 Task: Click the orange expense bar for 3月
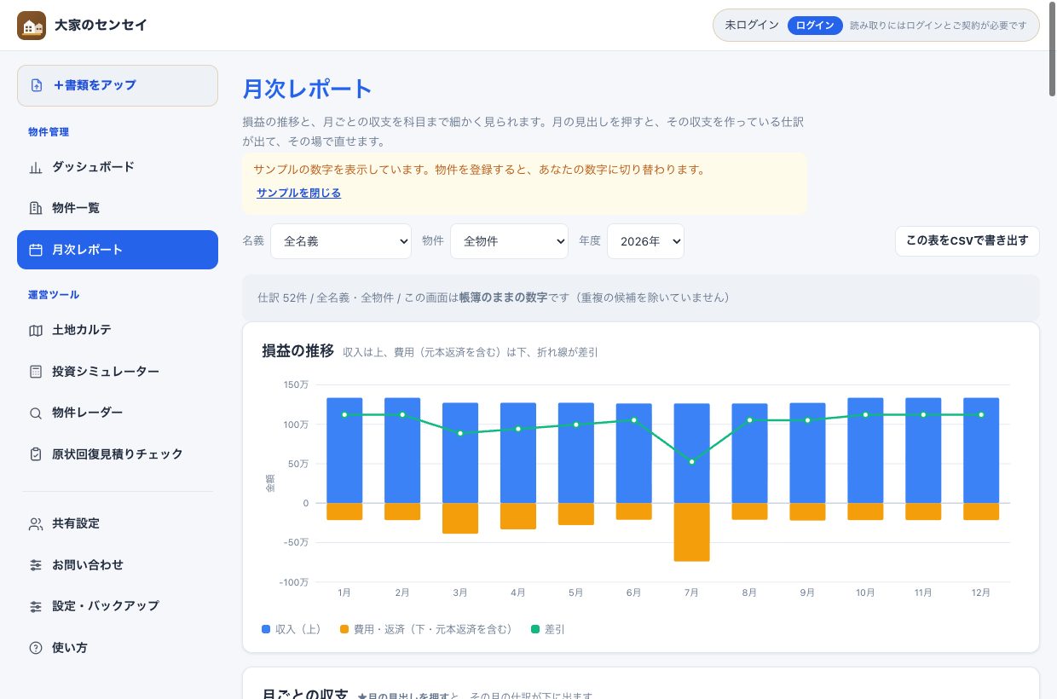[460, 518]
